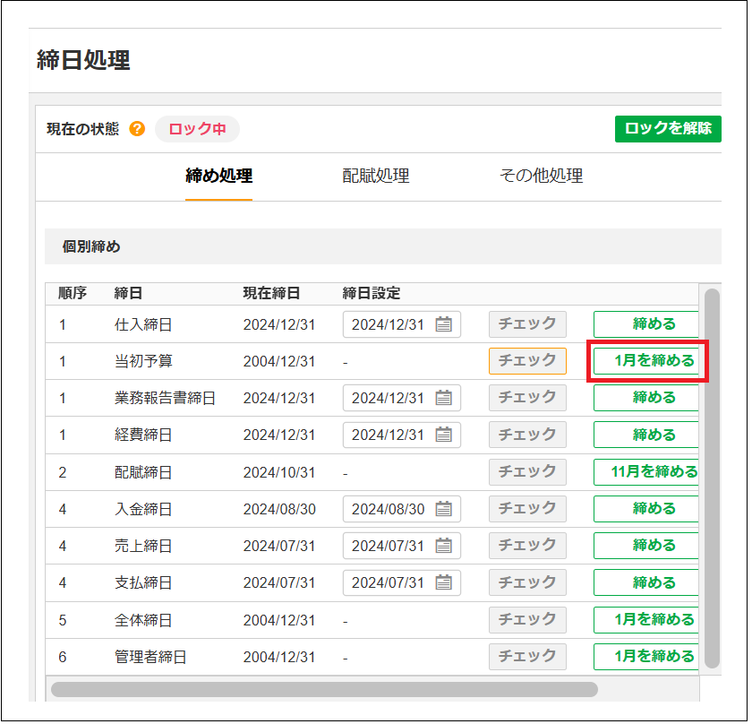This screenshot has width=752, height=724.
Task: Click 1月を締める button for 管理者締日
Action: pyautogui.click(x=646, y=657)
